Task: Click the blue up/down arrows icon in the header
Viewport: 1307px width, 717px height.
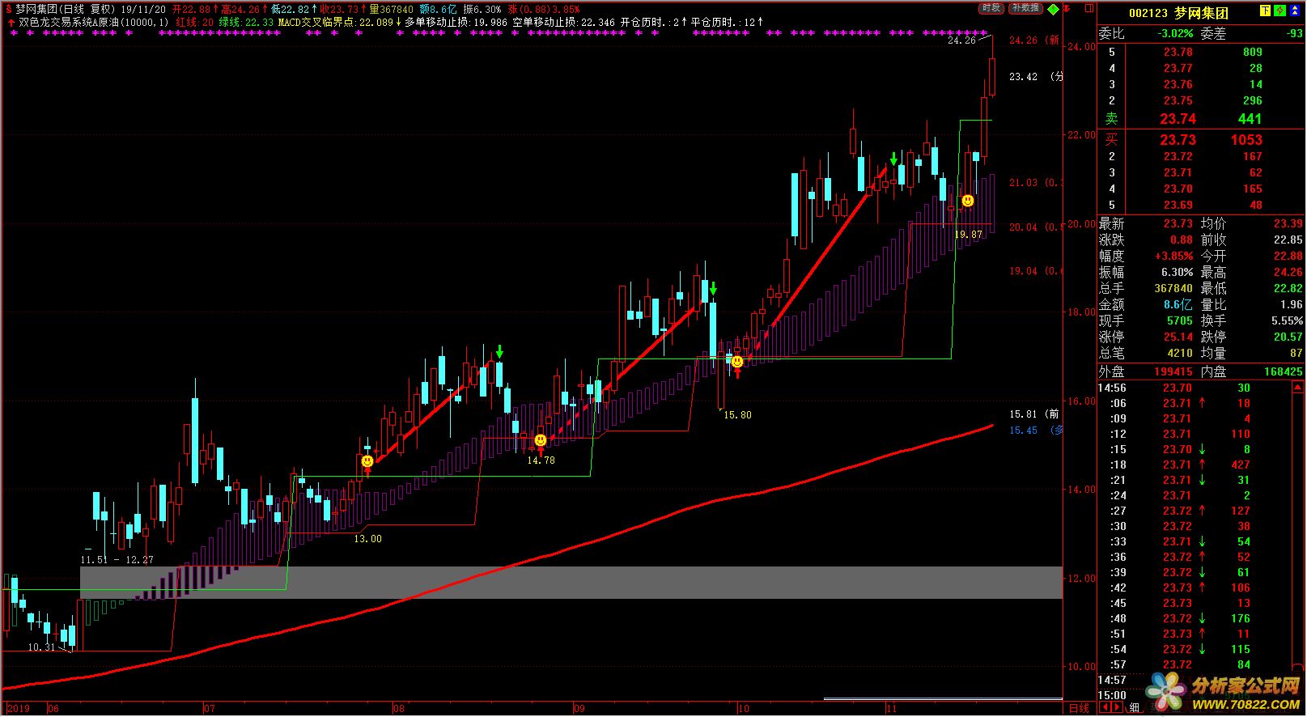Action: point(1294,11)
